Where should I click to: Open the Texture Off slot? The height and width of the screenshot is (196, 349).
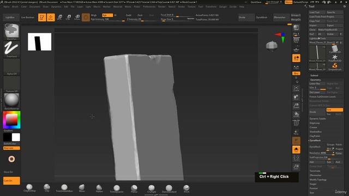[11, 84]
